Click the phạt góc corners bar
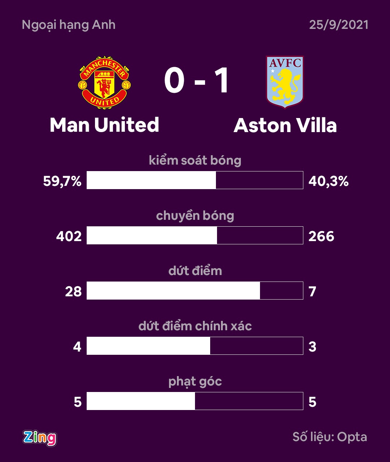 point(195,401)
